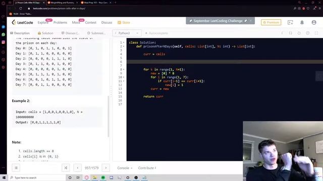The height and width of the screenshot is (181, 323).
Task: Switch to the Discuss tab of the problem
Action: [70, 33]
